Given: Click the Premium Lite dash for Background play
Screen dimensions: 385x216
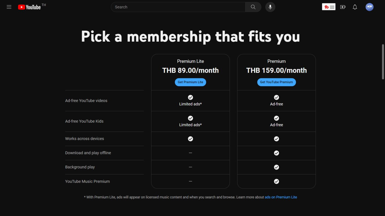Looking at the screenshot, I should [x=190, y=167].
